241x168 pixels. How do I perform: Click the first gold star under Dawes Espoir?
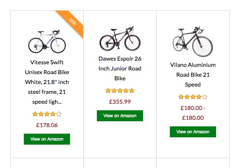tap(108, 91)
